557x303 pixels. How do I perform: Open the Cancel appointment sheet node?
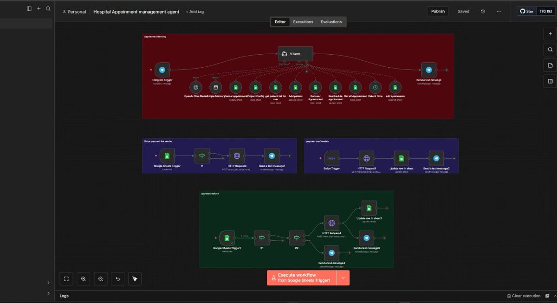235,87
